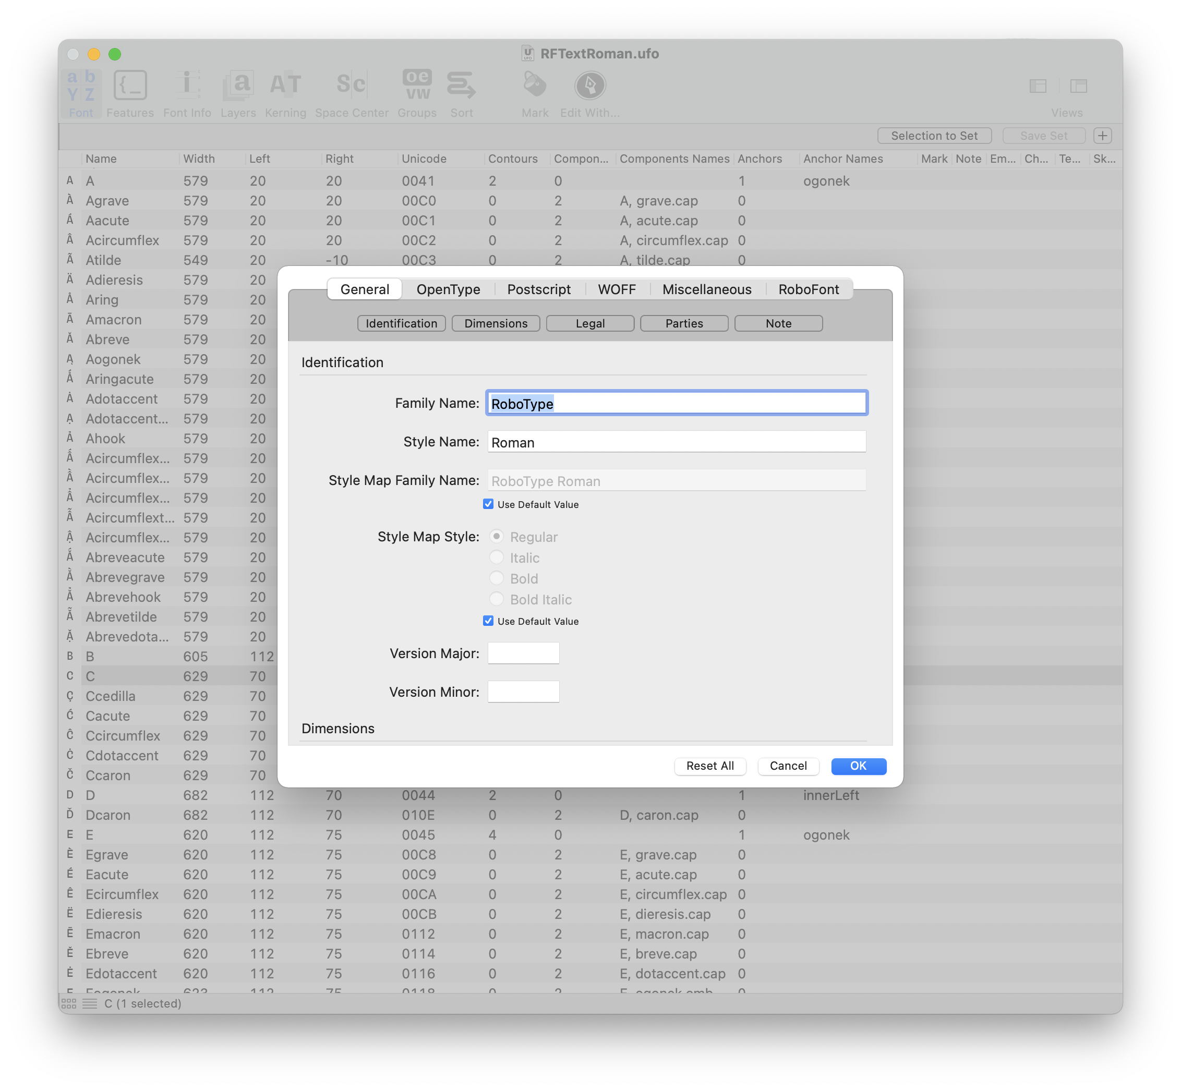Screen dimensions: 1181x1091
Task: Jump to the Note section
Action: tap(778, 323)
